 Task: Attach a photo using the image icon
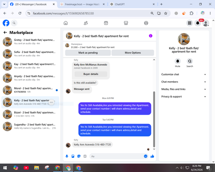(x=73, y=156)
